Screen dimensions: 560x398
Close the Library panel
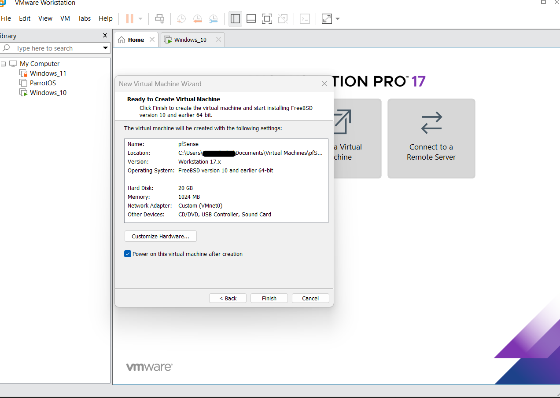(x=105, y=36)
